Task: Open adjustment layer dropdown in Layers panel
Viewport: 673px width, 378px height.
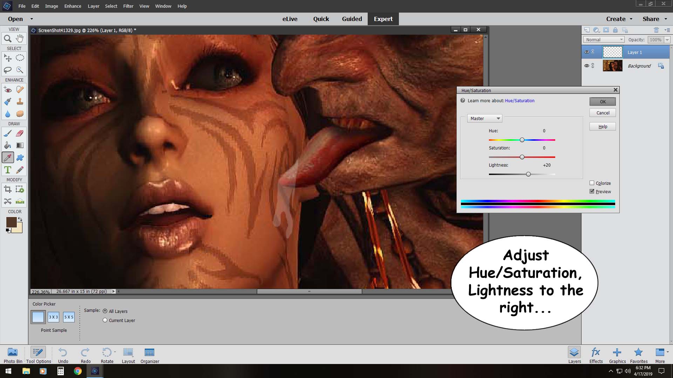Action: pyautogui.click(x=596, y=30)
